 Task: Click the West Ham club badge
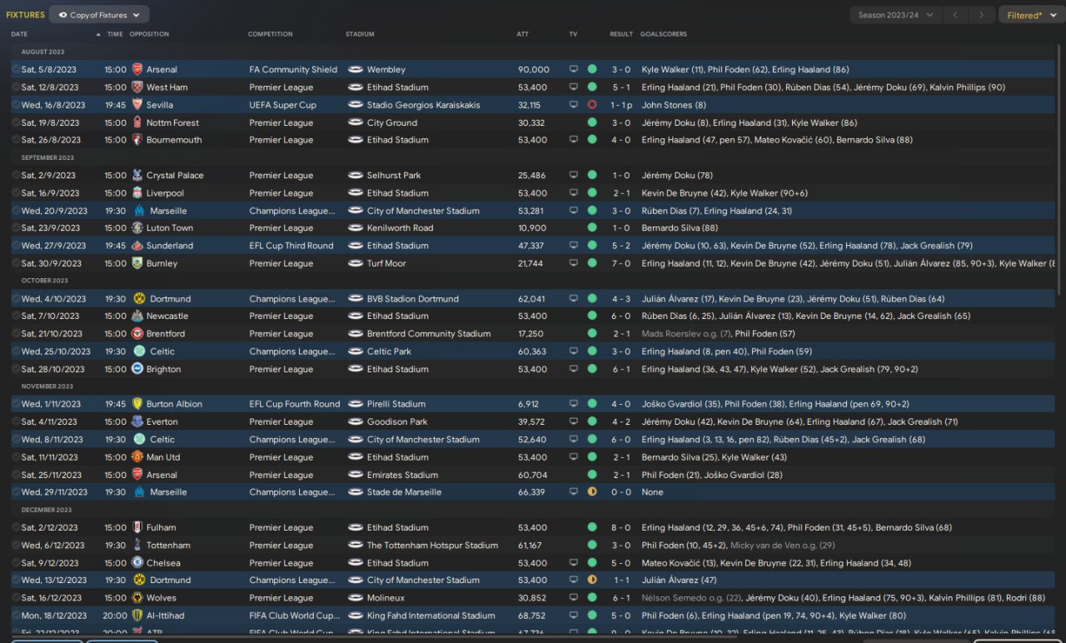[x=137, y=87]
